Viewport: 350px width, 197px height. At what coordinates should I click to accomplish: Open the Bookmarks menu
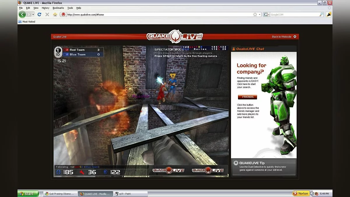click(58, 8)
